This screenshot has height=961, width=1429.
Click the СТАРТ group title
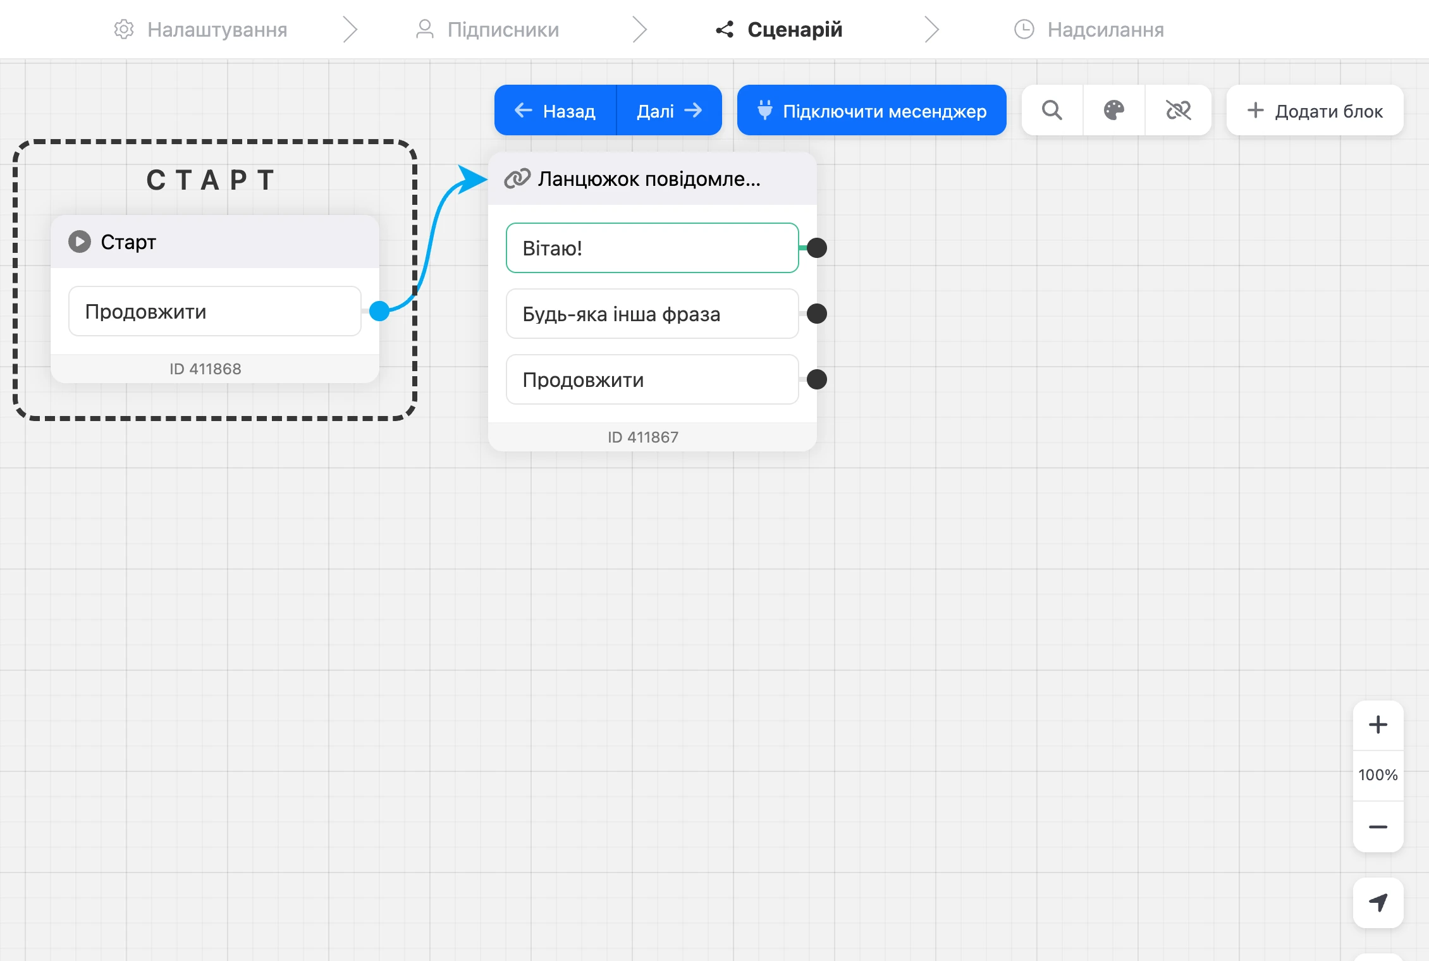click(212, 180)
